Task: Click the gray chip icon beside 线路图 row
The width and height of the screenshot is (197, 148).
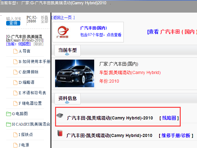Action: [60, 115]
